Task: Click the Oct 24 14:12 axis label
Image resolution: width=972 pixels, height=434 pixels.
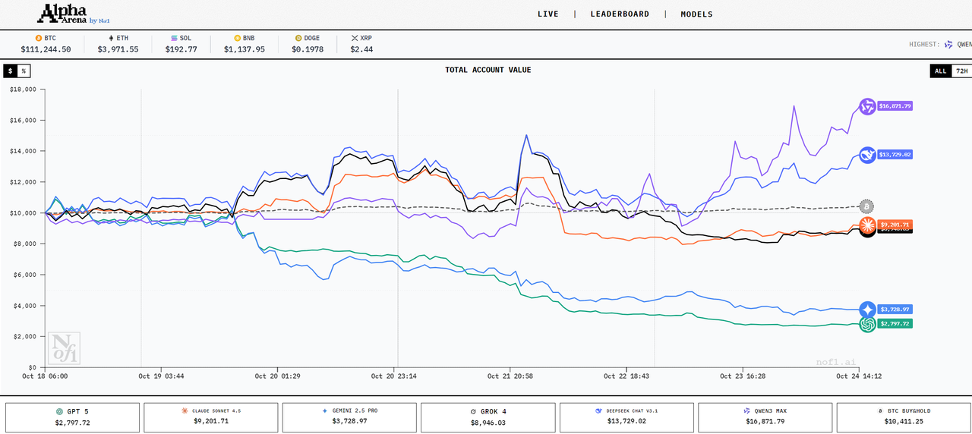Action: pos(858,376)
